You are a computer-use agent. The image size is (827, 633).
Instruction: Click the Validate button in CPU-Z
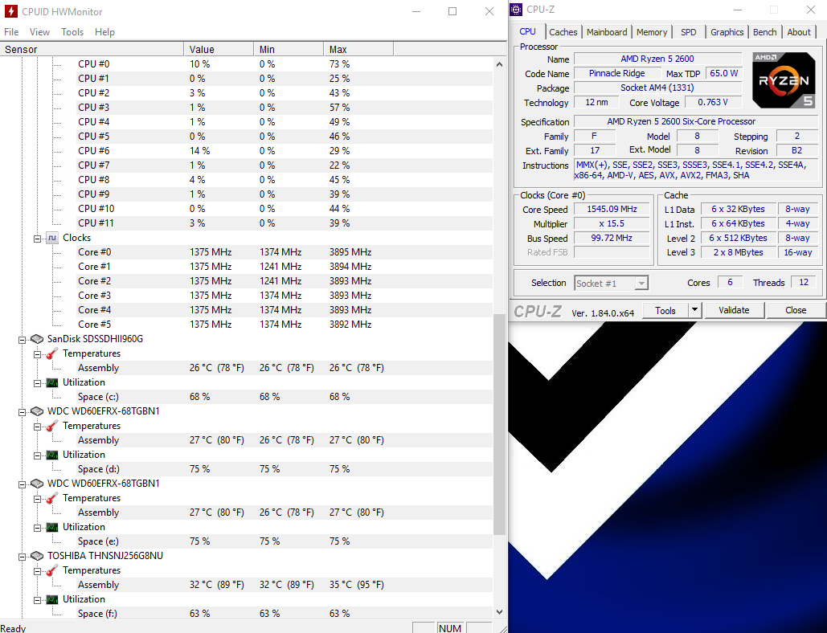tap(734, 310)
